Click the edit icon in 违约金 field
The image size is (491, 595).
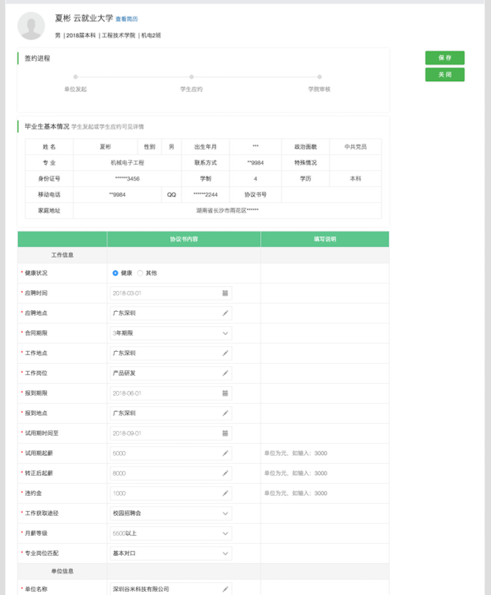coord(225,493)
